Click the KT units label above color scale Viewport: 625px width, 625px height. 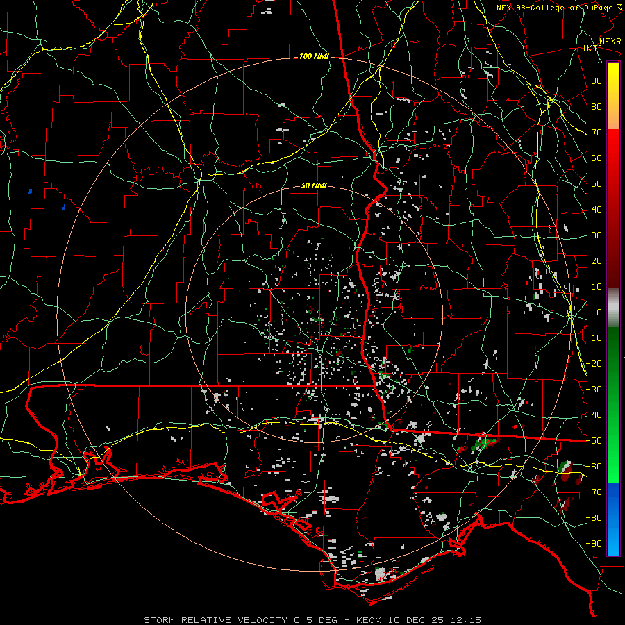click(593, 48)
